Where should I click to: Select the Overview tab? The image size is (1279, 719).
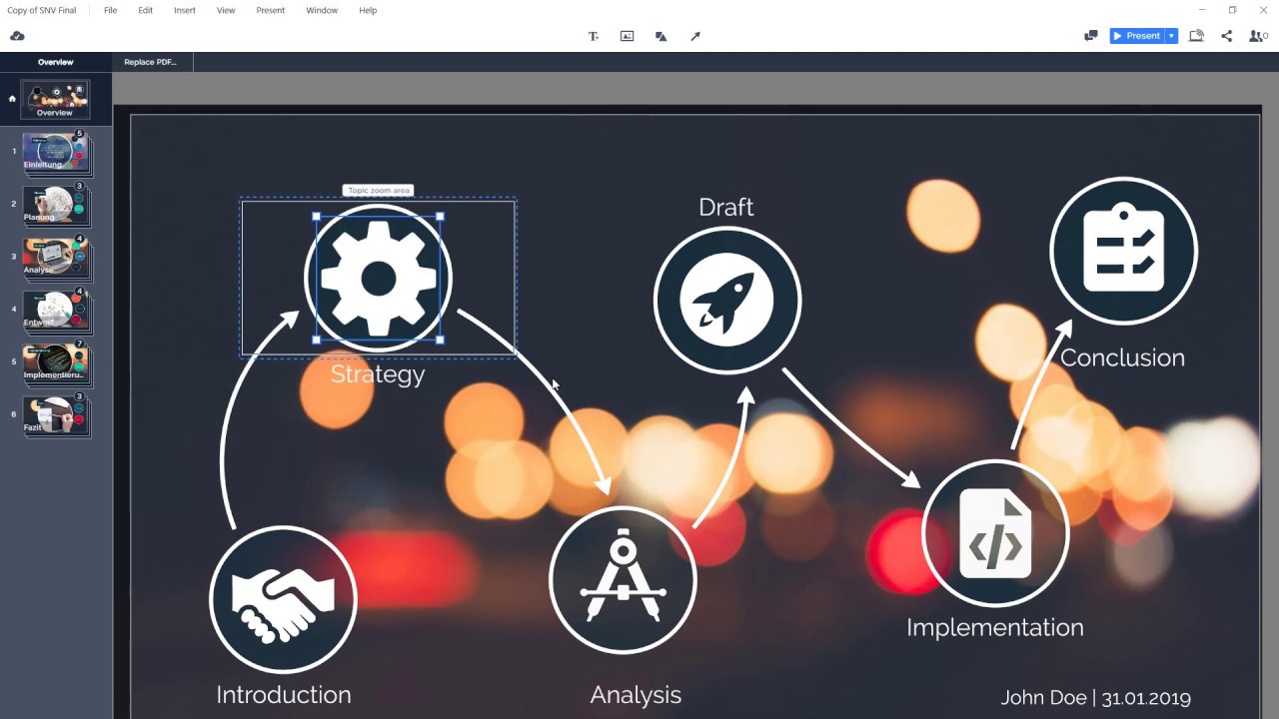coord(55,61)
